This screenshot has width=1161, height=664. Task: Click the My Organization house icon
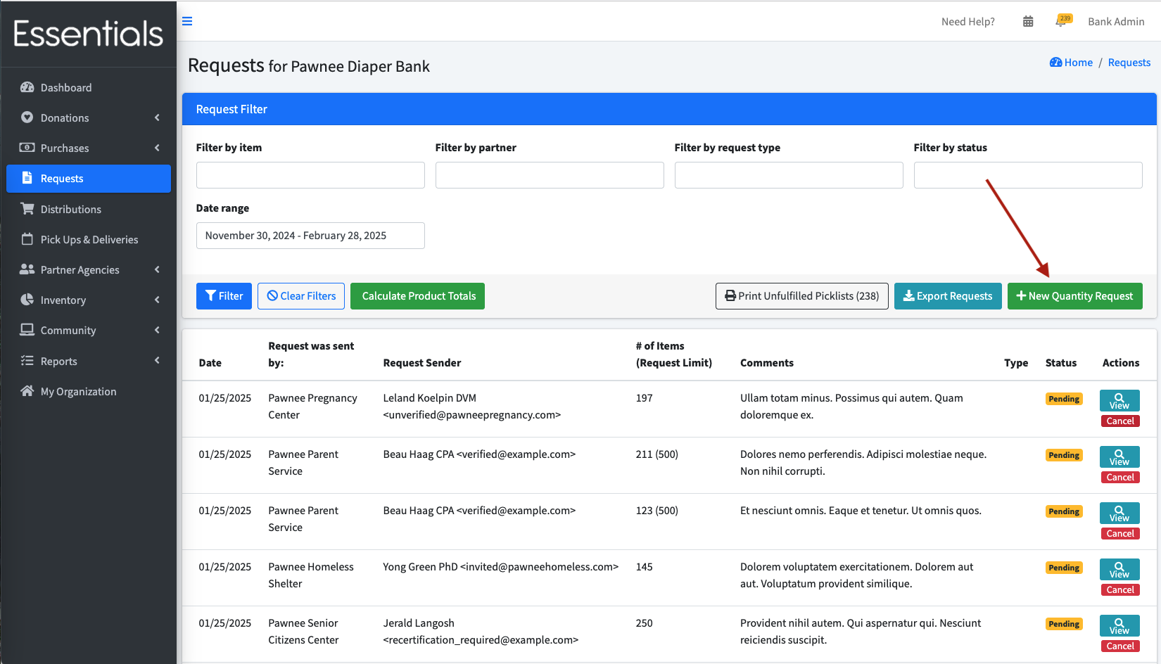click(27, 391)
